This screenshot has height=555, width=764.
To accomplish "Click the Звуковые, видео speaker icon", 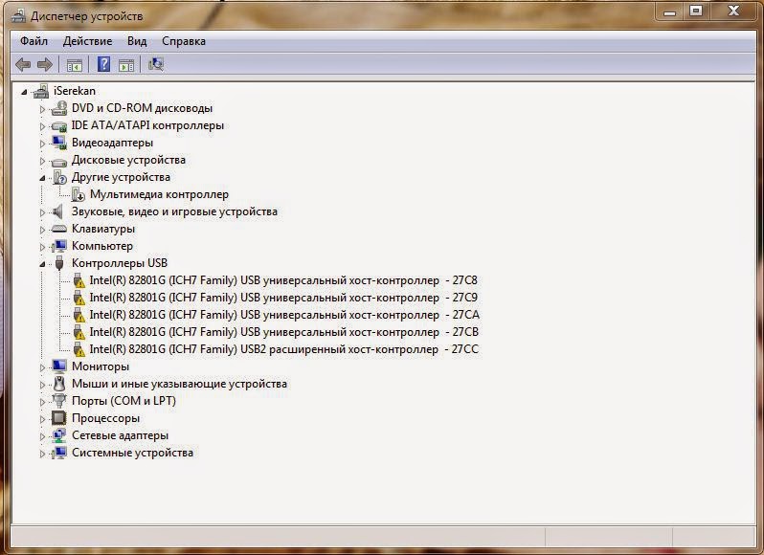I will tap(58, 211).
